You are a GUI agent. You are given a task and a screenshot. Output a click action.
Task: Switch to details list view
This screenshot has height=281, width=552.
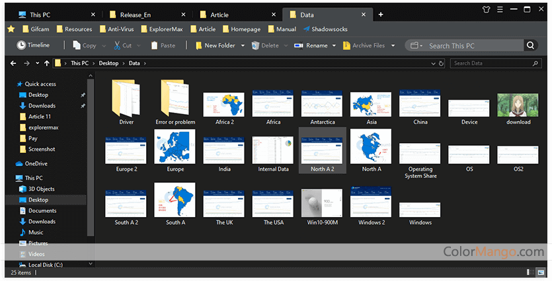pos(530,272)
